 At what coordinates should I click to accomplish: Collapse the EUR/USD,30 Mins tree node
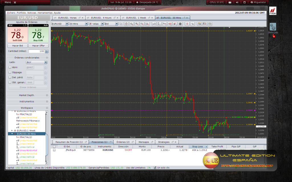tap(12, 134)
